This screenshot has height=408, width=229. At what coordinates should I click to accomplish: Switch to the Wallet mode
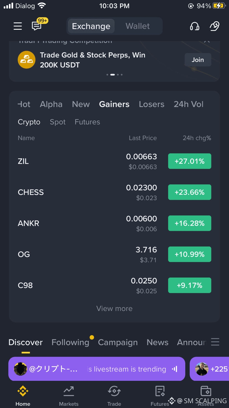tap(138, 26)
